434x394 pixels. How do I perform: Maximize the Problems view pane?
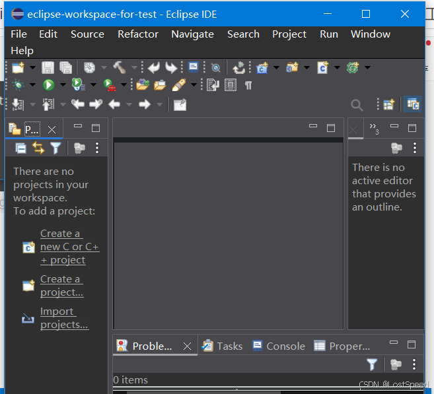412,345
